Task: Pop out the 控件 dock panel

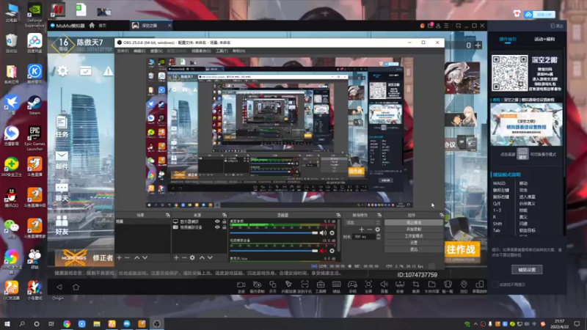Action: [442, 215]
